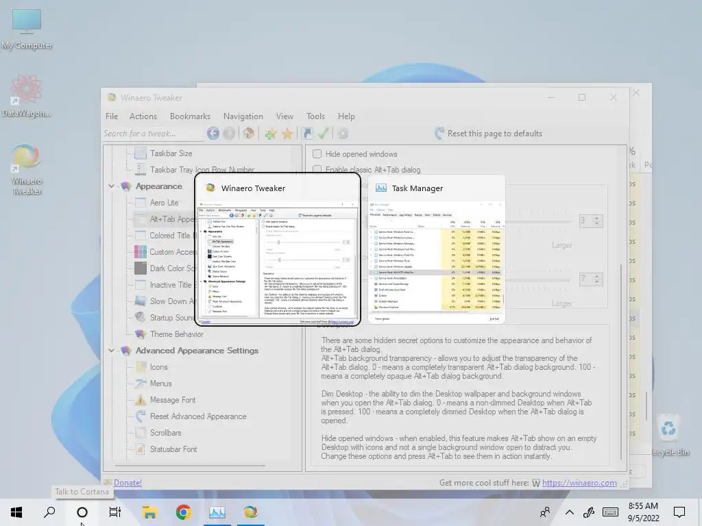Increase the lower spinner value 7
Viewport: 702px width, 526px height.
(x=597, y=277)
